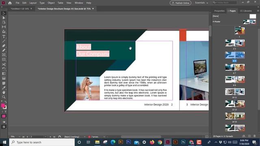Toggle formatting affects text
Image resolution: width=260 pixels, height=146 pixels.
click(x=5, y=112)
